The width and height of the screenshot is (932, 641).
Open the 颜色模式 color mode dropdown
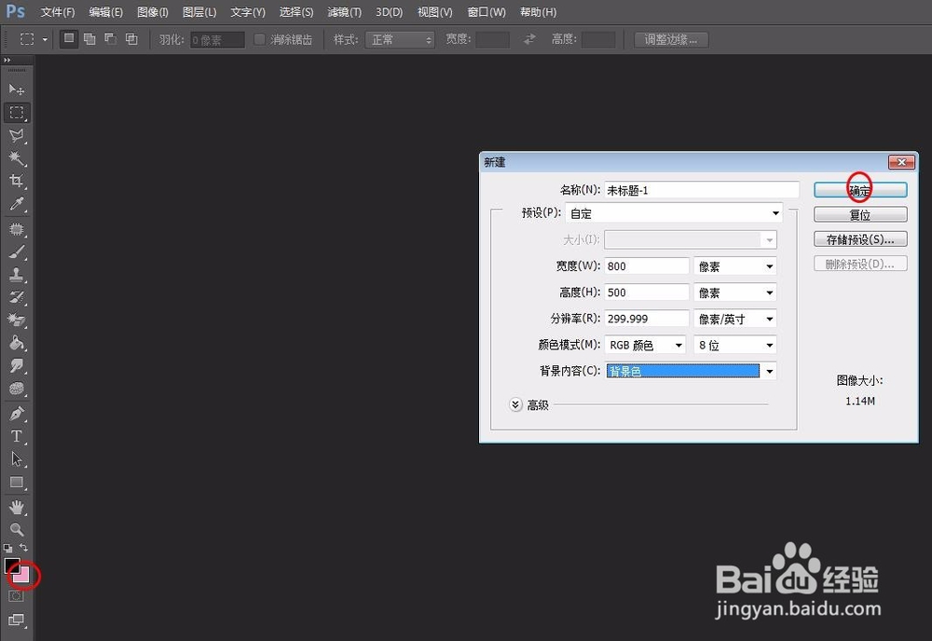pos(645,345)
